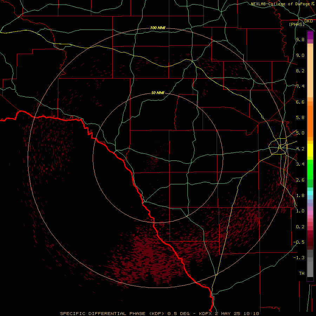
Task: Click the 1.8 legend value
Action: 300,196
